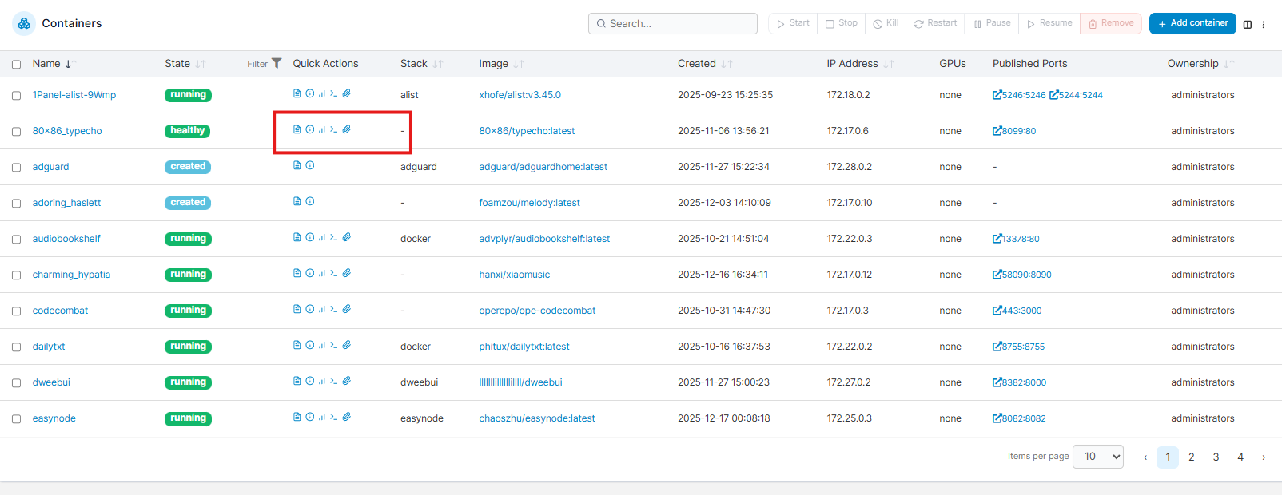Open the table column settings icon
The image size is (1282, 495).
pos(1248,24)
